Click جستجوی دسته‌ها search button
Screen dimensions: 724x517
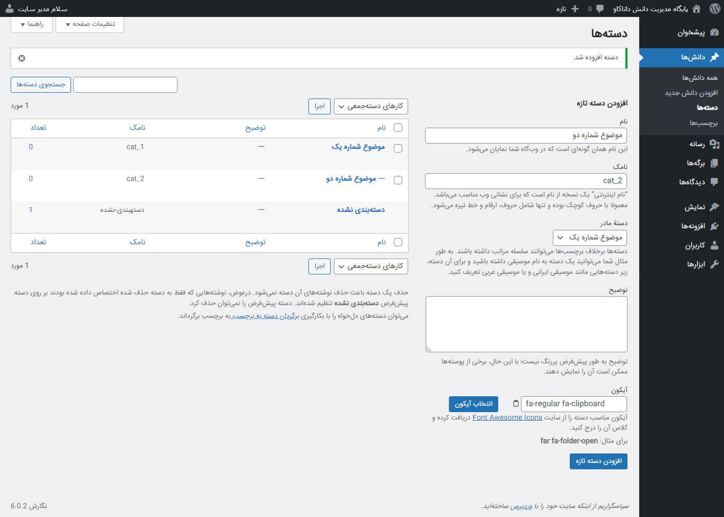(x=41, y=85)
